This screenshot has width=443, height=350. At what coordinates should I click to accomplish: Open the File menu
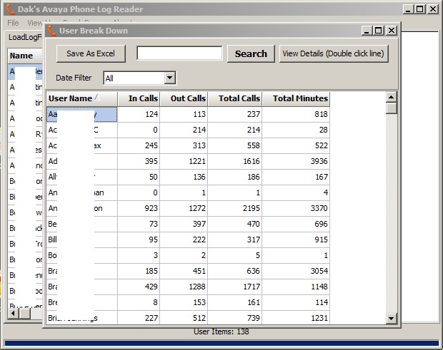tap(13, 23)
